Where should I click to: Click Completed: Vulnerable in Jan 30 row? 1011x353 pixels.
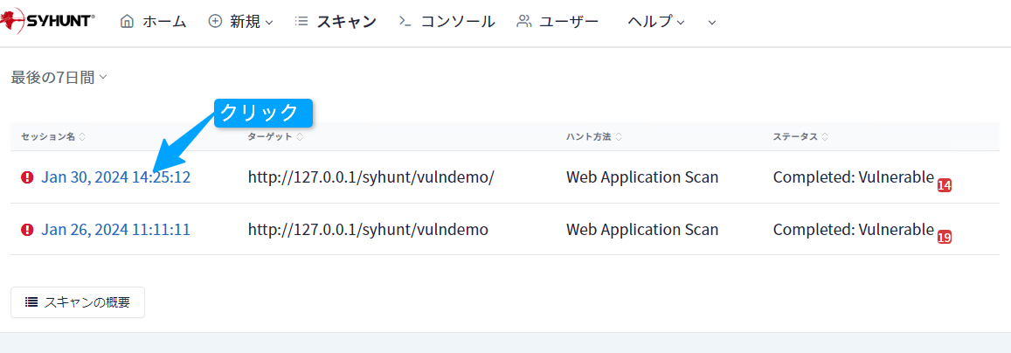click(x=853, y=176)
